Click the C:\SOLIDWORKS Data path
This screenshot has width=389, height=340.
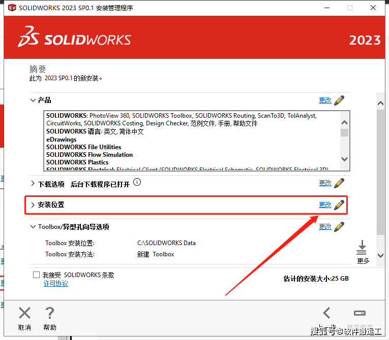(166, 243)
